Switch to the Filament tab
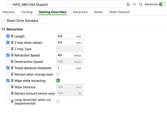 pos(8,12)
